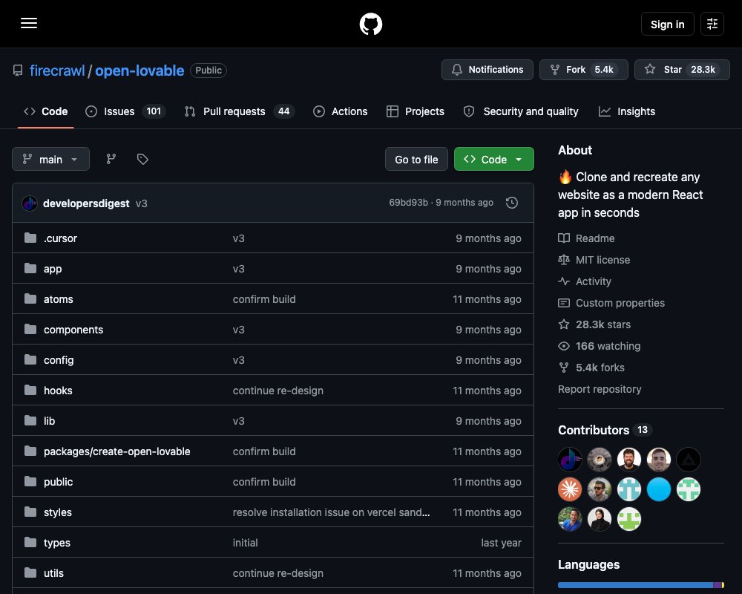Image resolution: width=742 pixels, height=594 pixels.
Task: Open the packages/create-open-lovable folder
Action: (x=117, y=451)
